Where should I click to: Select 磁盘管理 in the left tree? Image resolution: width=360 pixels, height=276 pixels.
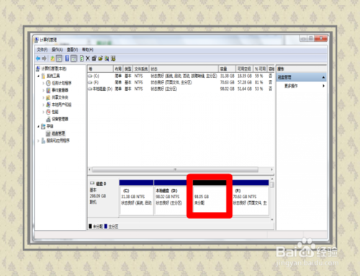click(58, 133)
